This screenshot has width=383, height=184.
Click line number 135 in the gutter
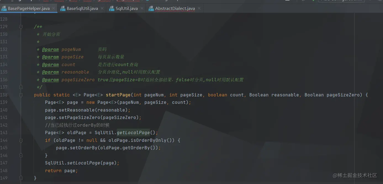tap(4, 72)
